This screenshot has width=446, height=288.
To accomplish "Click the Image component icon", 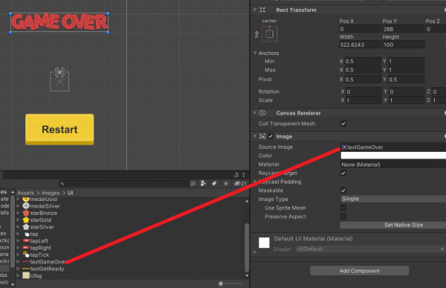I will coord(262,136).
